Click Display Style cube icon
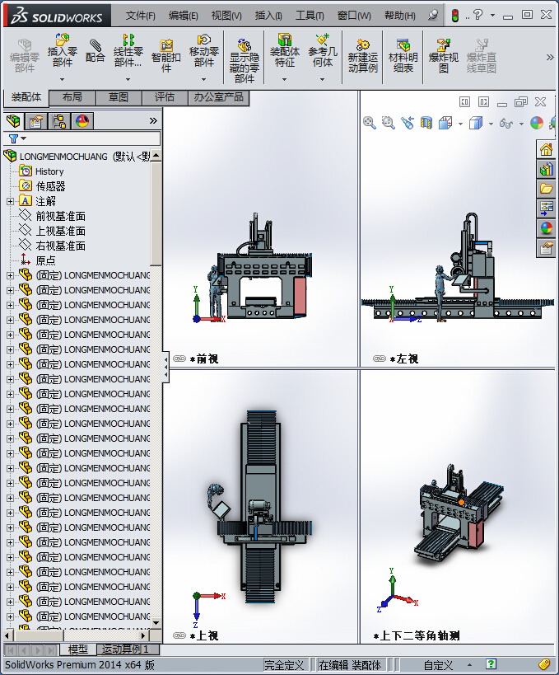 476,123
